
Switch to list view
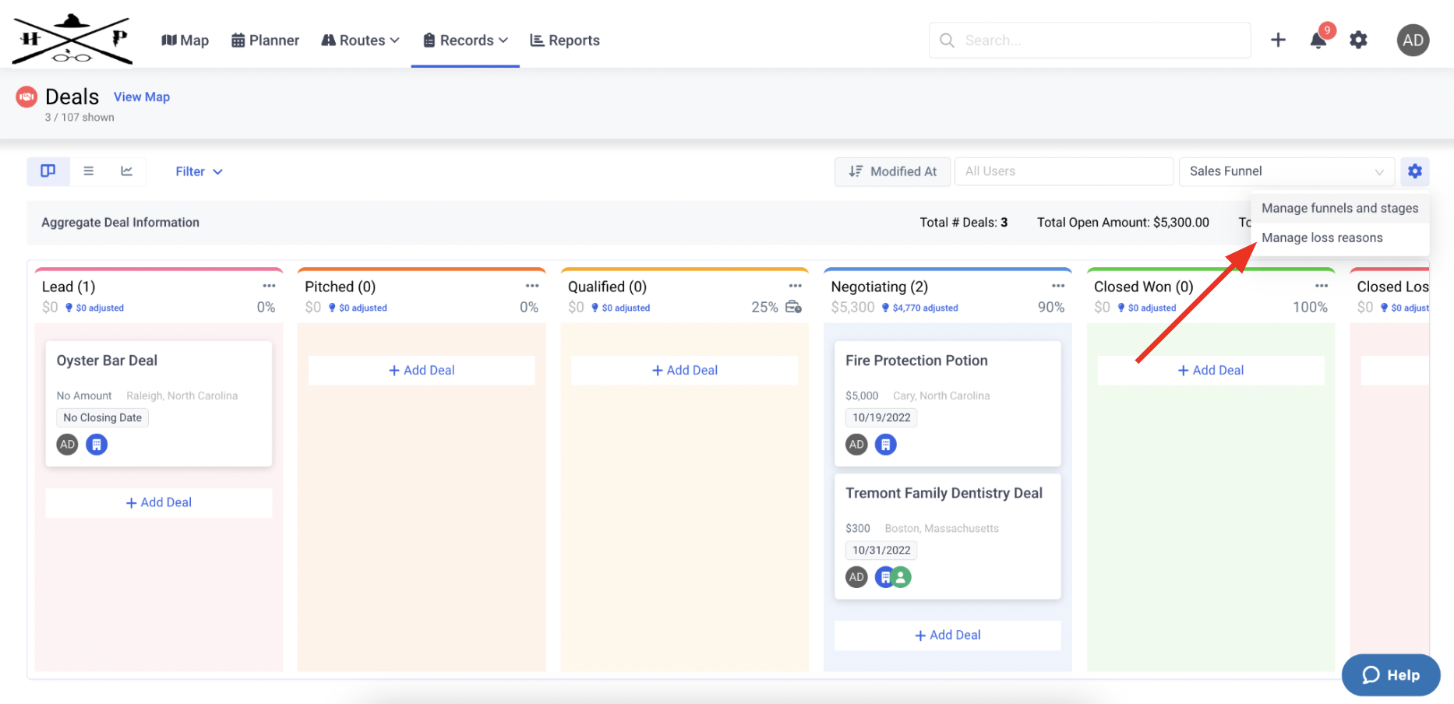89,171
